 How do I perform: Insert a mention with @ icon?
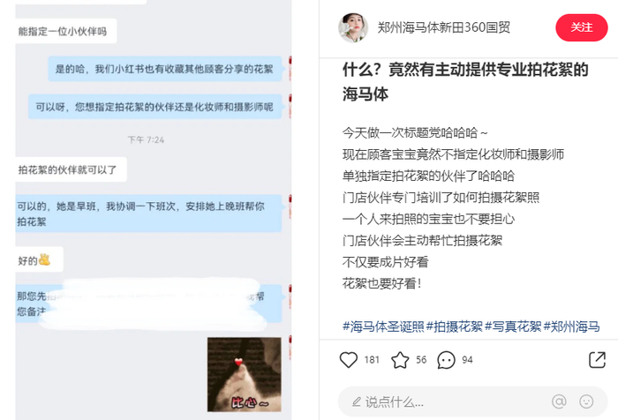click(559, 401)
